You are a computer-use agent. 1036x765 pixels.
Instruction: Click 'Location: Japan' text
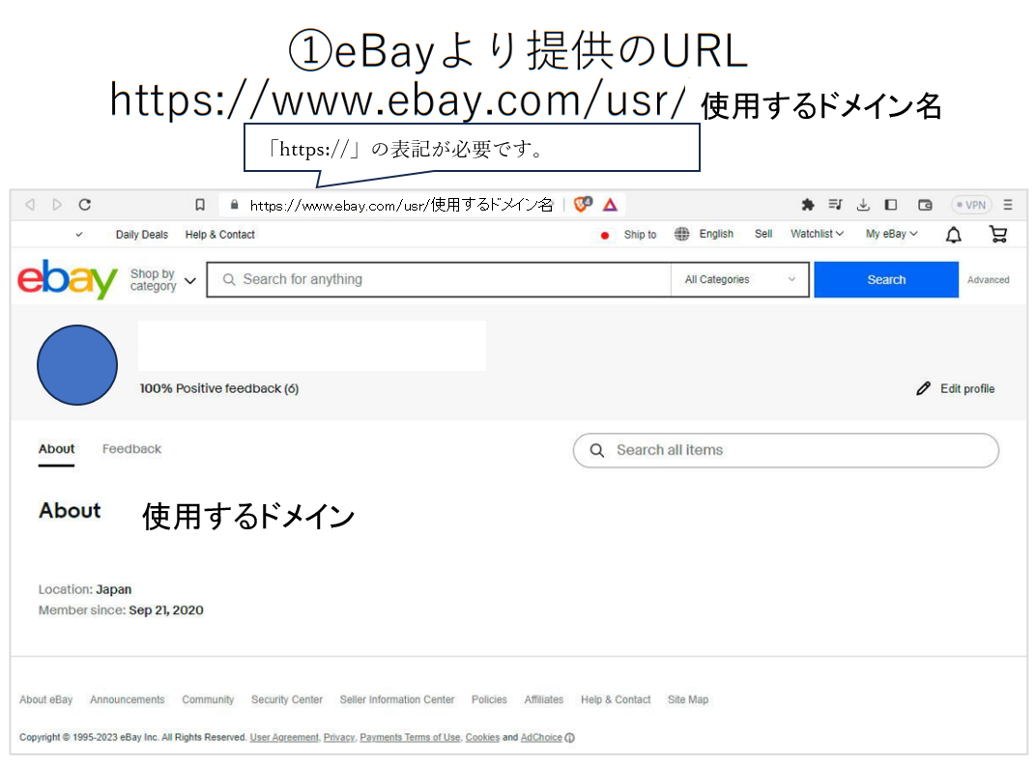[x=85, y=589]
